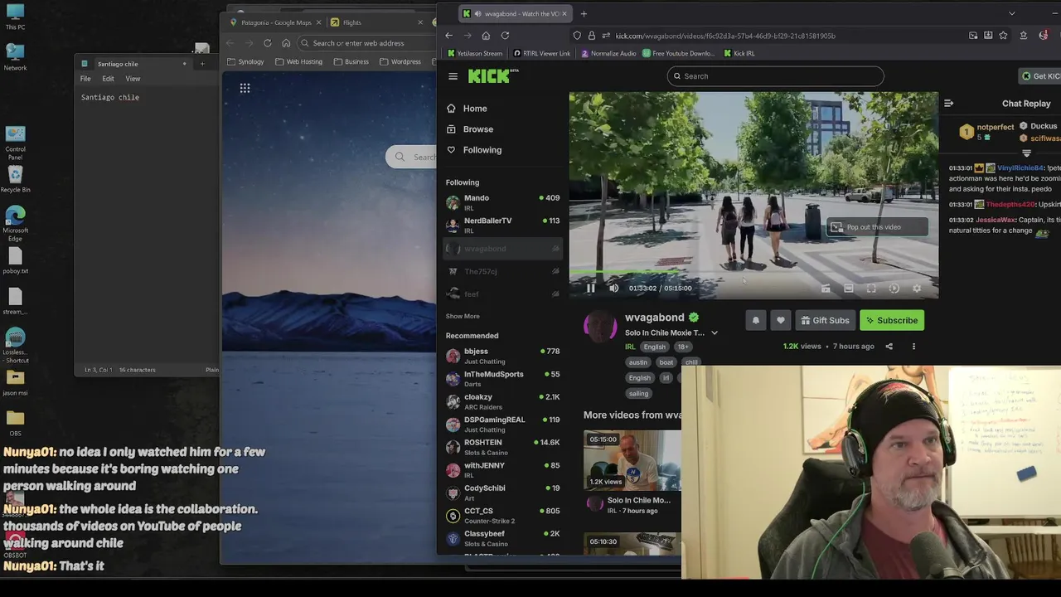Open Following in Kick sidebar
The height and width of the screenshot is (597, 1061).
(473, 150)
